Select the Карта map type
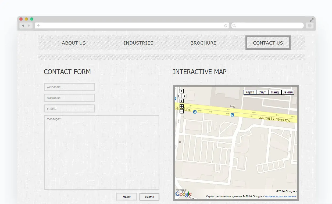The height and width of the screenshot is (204, 332). point(250,92)
